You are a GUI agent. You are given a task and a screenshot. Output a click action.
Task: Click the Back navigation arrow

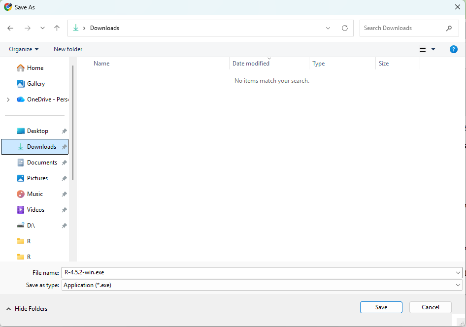(10, 28)
